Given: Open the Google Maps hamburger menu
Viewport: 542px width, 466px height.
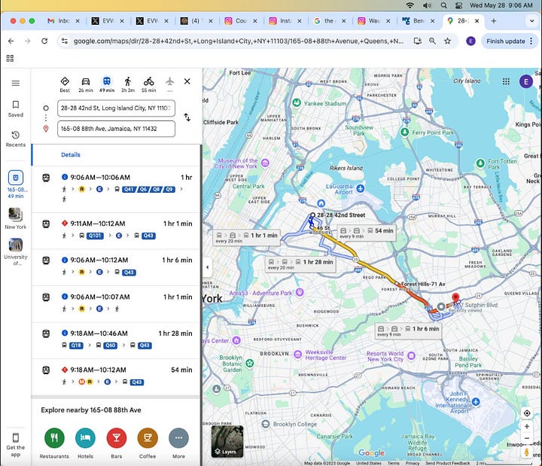Looking at the screenshot, I should pos(16,83).
